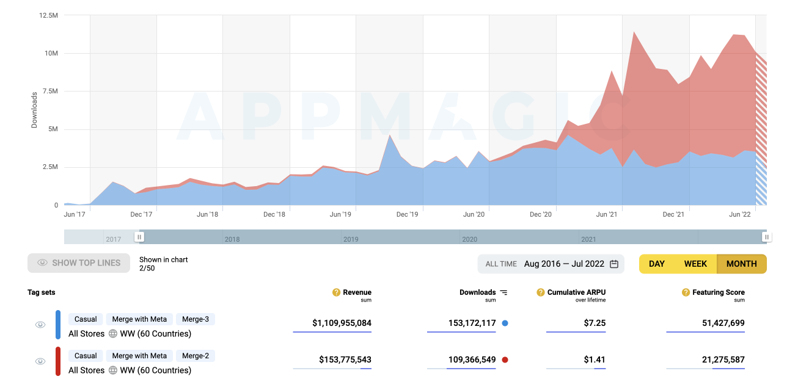Screen dimensions: 798x390
Task: Switch chart granularity to WEEK
Action: click(x=695, y=264)
